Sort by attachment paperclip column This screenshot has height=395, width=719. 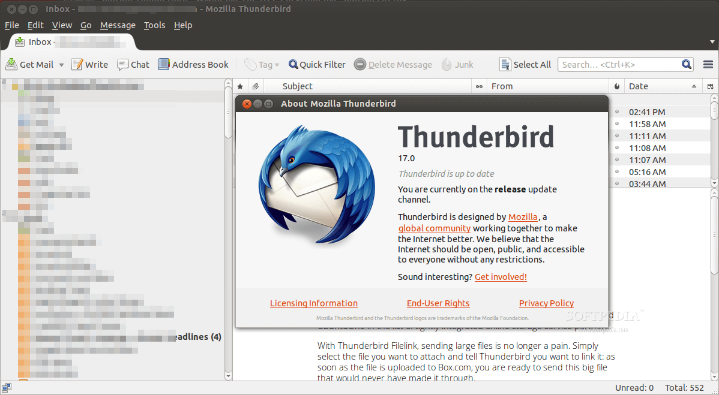[256, 86]
